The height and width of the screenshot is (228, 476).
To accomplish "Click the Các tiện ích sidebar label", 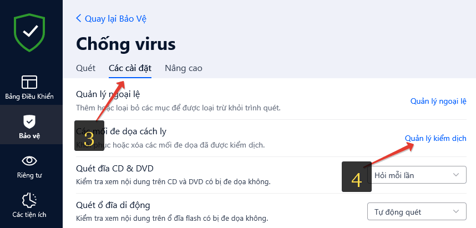I will point(29,215).
